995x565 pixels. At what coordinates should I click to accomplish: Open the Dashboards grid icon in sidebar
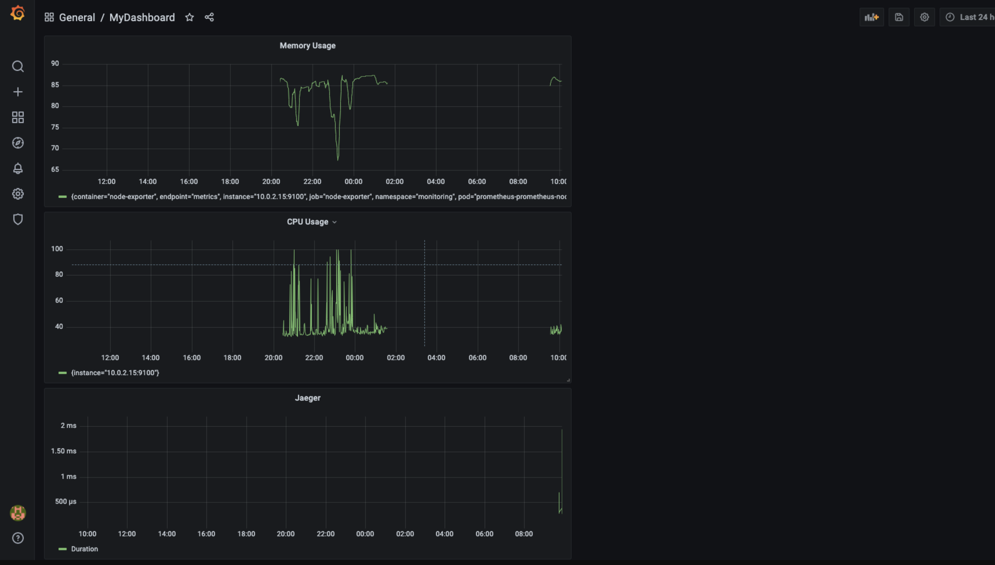click(18, 117)
